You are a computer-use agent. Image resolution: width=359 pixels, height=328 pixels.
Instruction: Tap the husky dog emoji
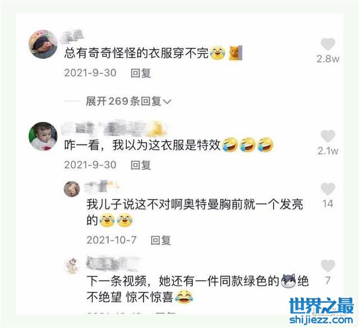point(288,281)
